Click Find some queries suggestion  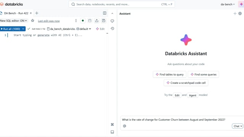point(203,75)
